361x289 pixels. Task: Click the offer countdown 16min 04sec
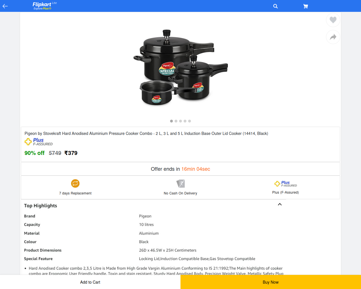[196, 169]
